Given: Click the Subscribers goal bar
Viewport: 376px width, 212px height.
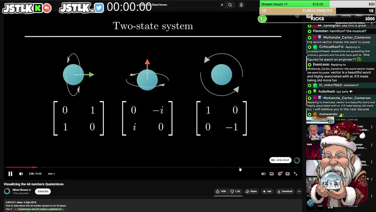Looking at the screenshot, I should coord(318,11).
